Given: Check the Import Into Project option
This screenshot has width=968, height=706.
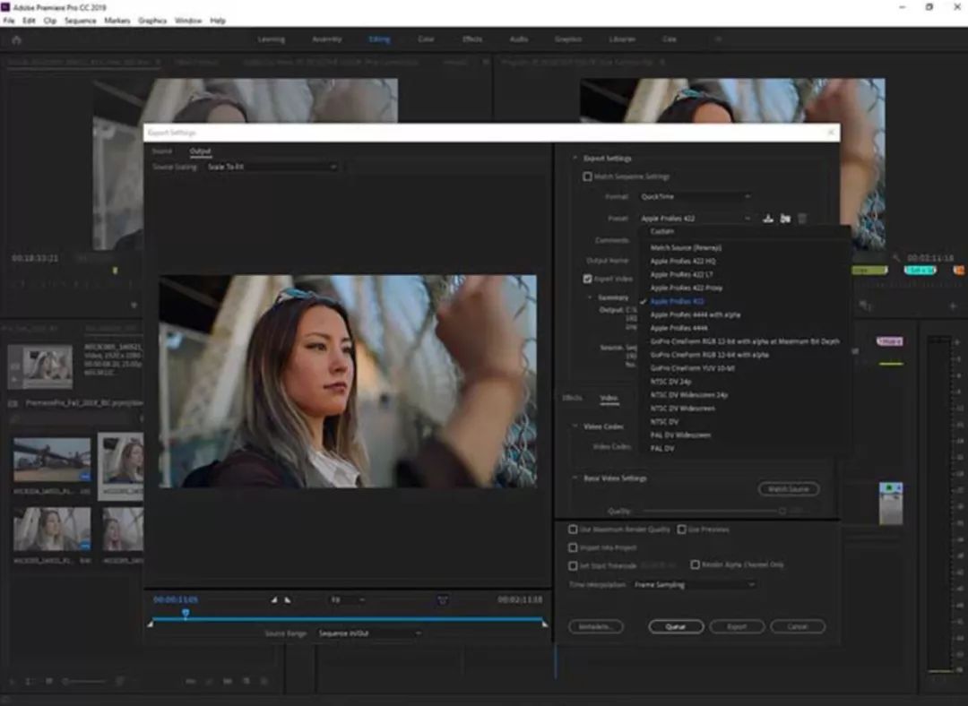Looking at the screenshot, I should pos(573,547).
